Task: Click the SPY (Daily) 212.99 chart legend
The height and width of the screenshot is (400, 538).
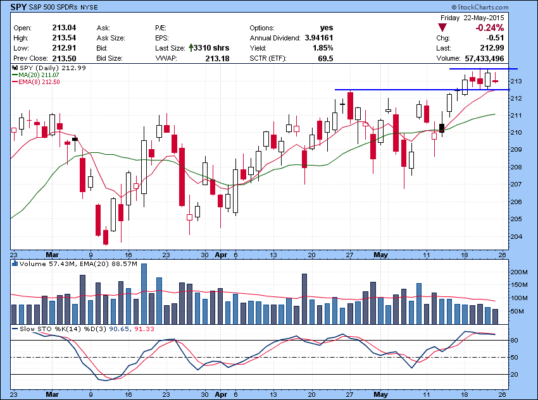Action: click(x=53, y=68)
